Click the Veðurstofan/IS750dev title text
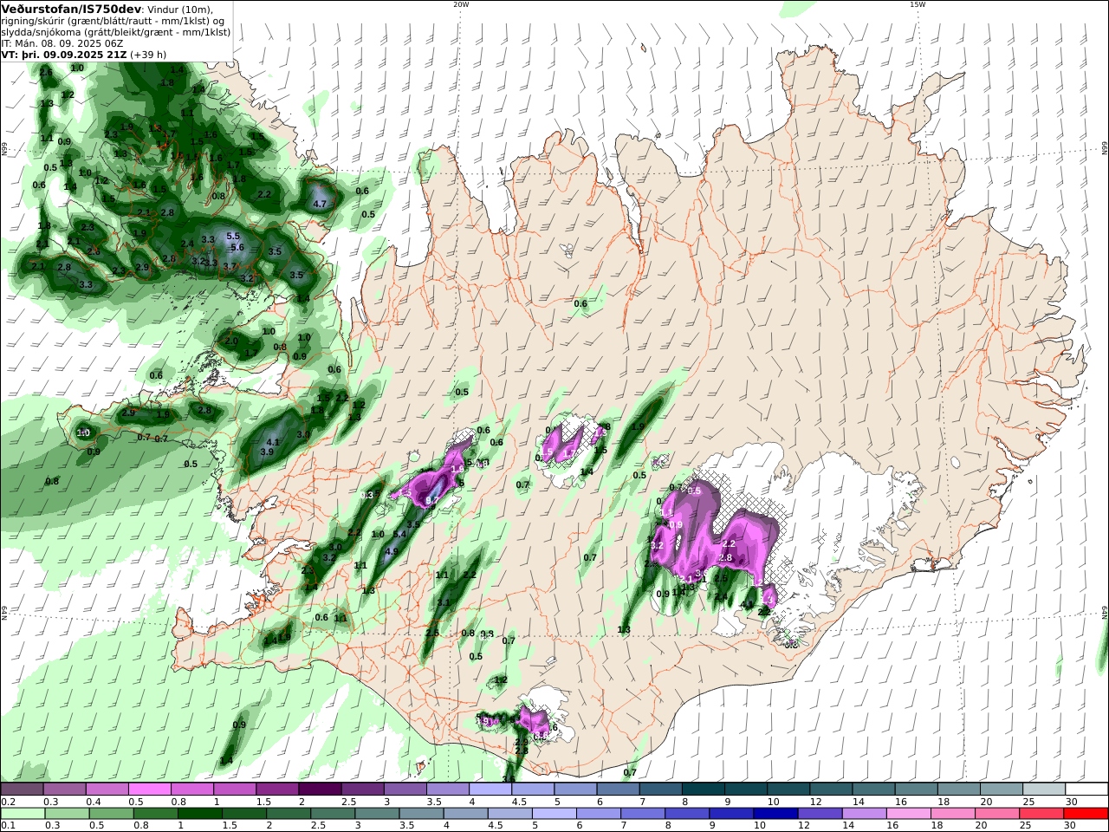Image resolution: width=1109 pixels, height=832 pixels. [71, 9]
